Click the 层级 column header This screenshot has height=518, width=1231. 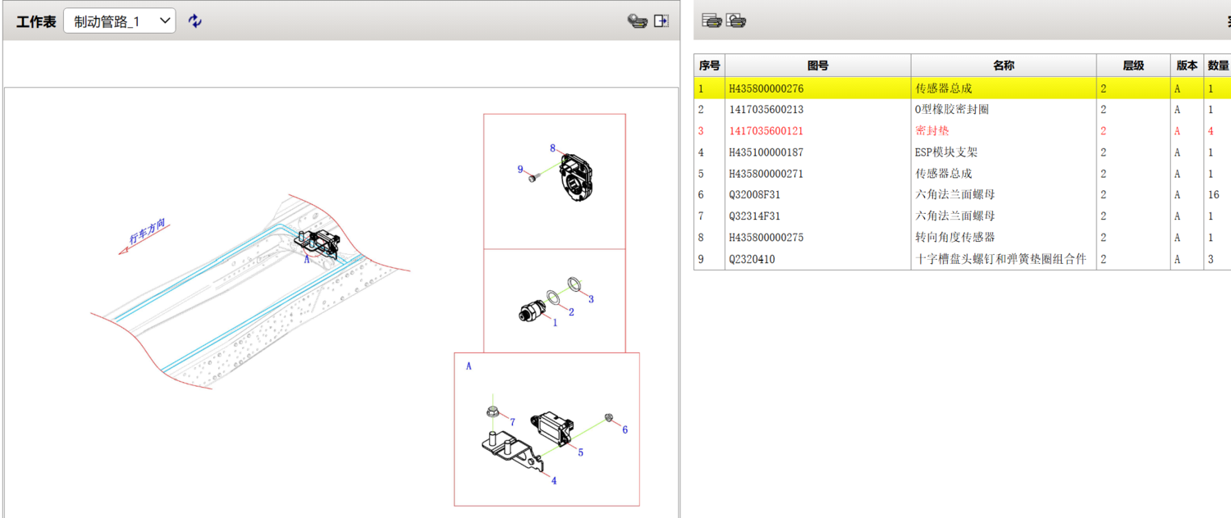[x=1133, y=66]
